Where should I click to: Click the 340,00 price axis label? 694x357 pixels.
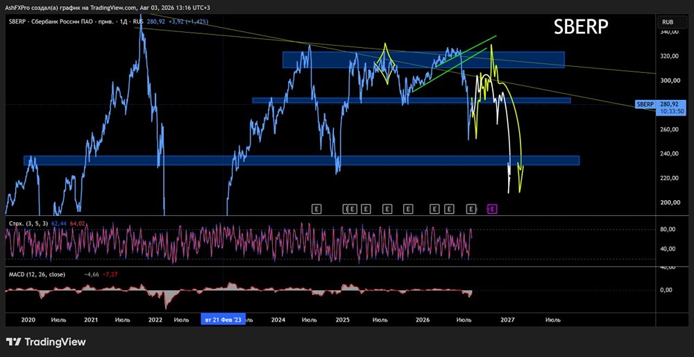669,32
